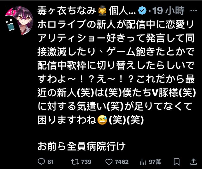Open the author's profile avatar
This screenshot has width=202, height=169.
(19, 21)
